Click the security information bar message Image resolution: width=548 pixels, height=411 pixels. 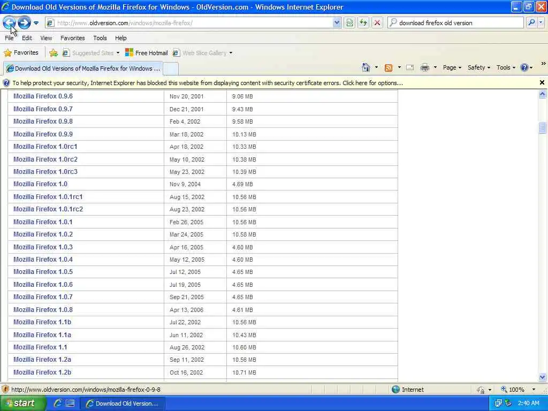coord(208,83)
